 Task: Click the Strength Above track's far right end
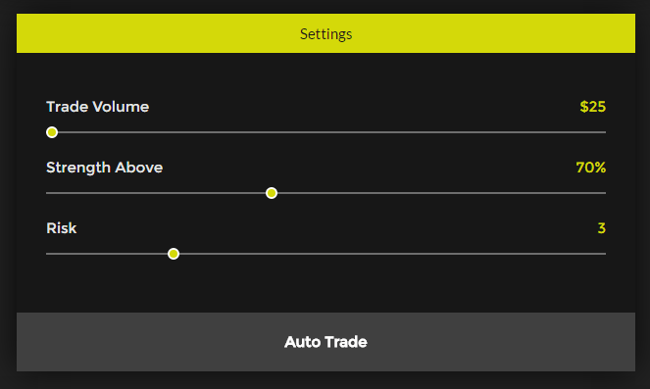click(x=603, y=193)
